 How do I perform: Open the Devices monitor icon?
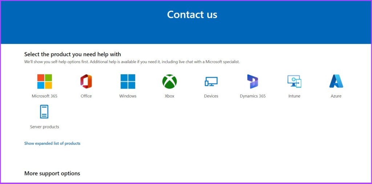[211, 81]
